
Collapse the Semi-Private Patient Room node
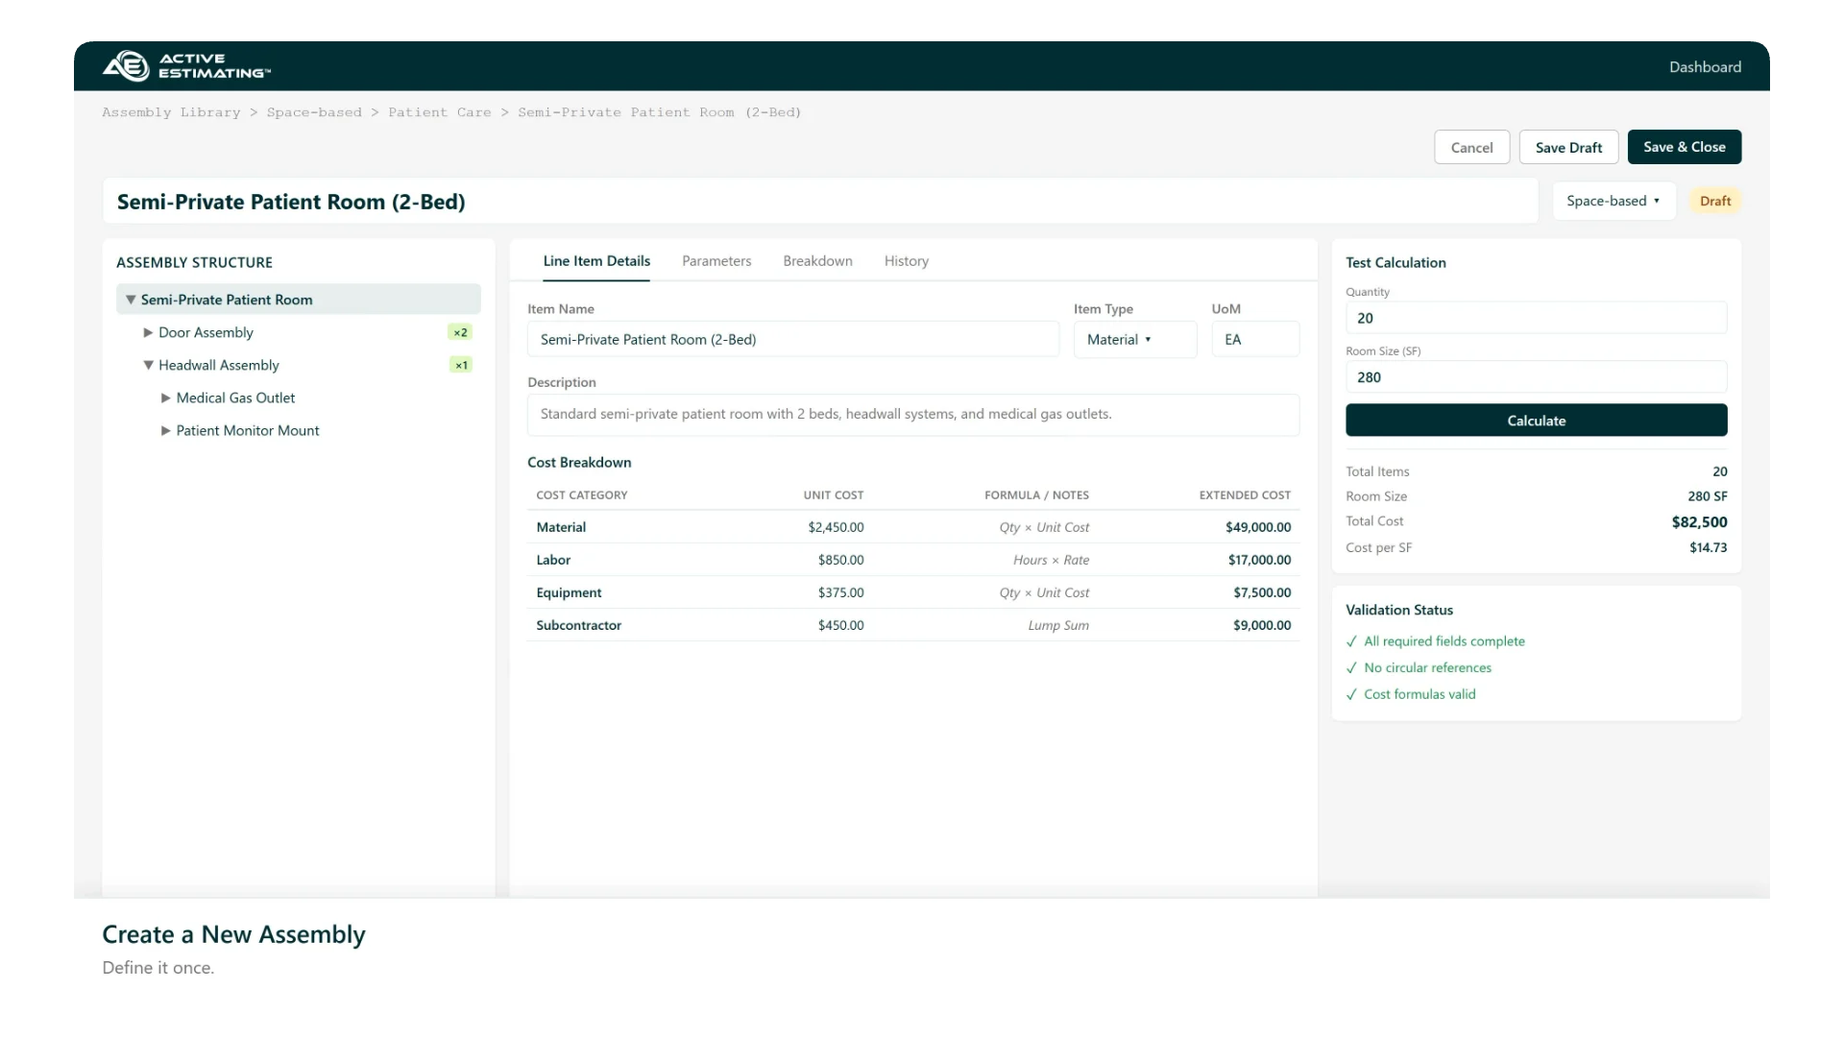(x=131, y=300)
